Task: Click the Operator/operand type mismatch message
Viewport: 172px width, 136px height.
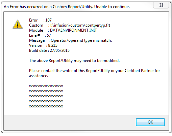Action: (x=81, y=40)
